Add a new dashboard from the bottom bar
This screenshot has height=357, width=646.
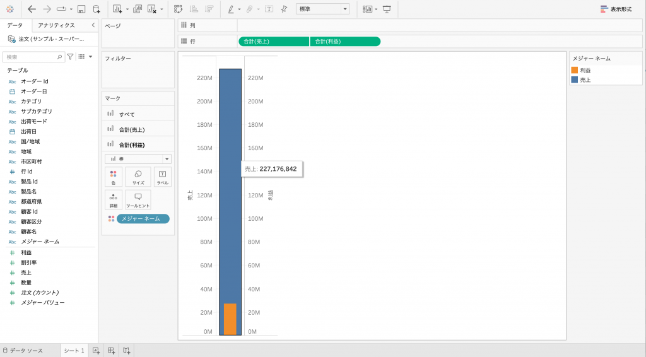111,351
